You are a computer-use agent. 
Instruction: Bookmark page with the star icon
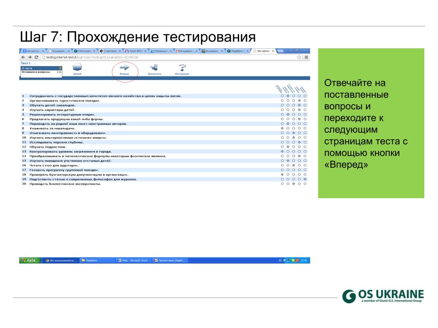tap(299, 57)
